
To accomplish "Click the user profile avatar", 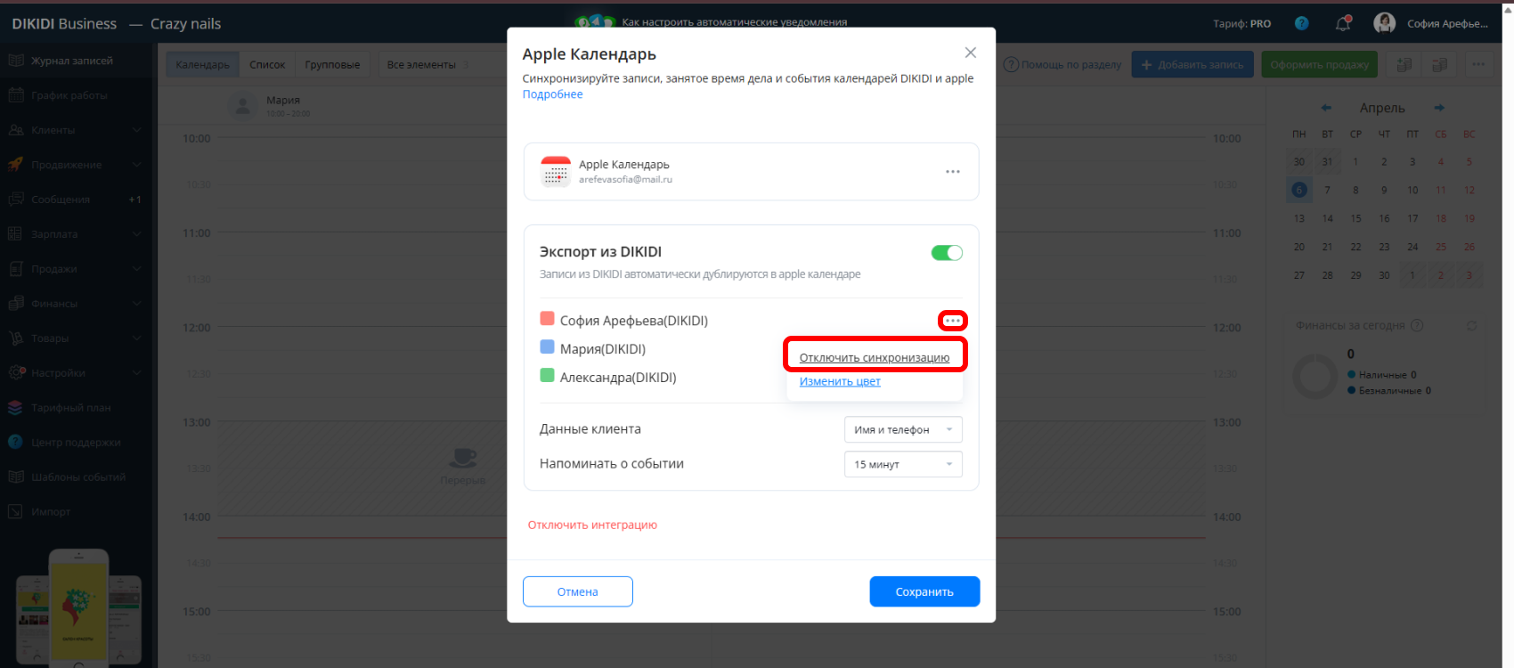I will (1385, 23).
